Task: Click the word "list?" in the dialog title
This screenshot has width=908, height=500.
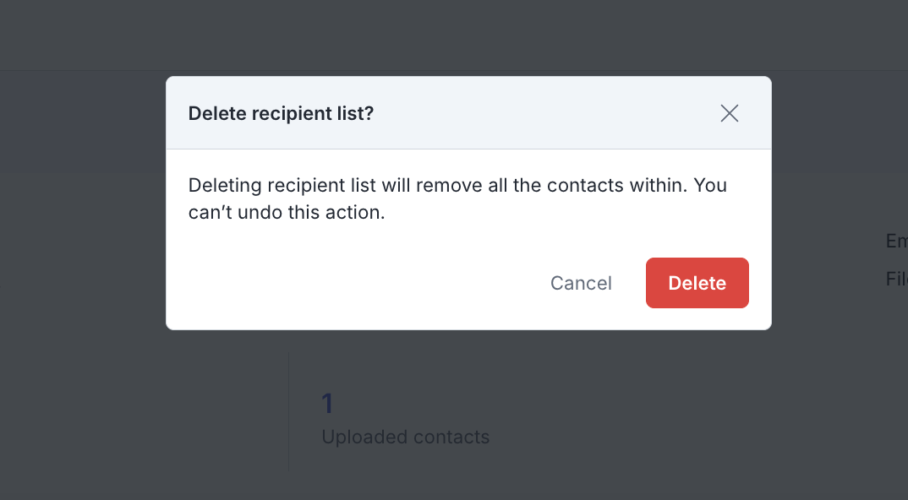Action: click(355, 113)
